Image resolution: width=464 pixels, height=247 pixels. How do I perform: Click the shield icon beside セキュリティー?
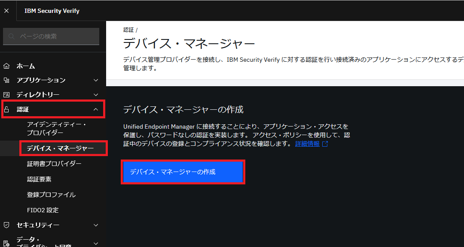pyautogui.click(x=6, y=225)
